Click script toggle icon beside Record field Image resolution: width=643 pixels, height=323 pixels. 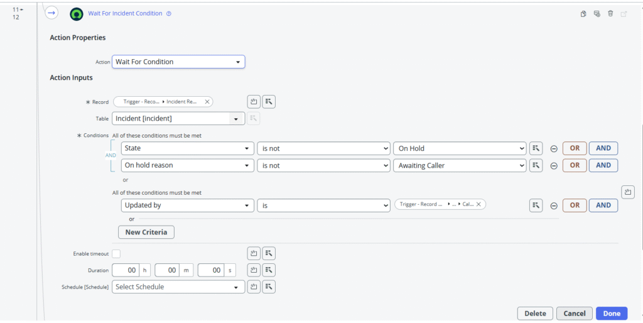tap(254, 102)
